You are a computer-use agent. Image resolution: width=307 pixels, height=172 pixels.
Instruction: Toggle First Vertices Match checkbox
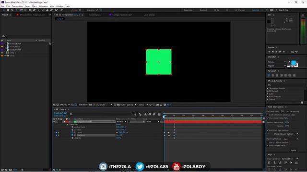tap(268, 145)
